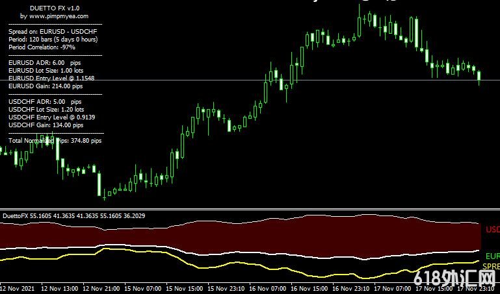Click the 15 Nov 23:10 time label
The height and width of the screenshot is (294, 500).
point(231,288)
